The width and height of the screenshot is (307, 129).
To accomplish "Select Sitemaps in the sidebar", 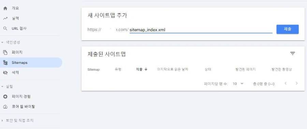I will pos(31,63).
